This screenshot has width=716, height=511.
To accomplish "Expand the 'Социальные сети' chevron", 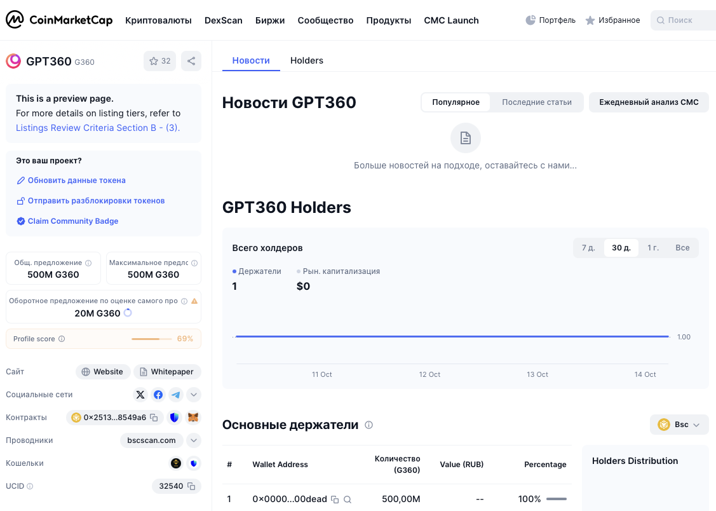I will 193,395.
